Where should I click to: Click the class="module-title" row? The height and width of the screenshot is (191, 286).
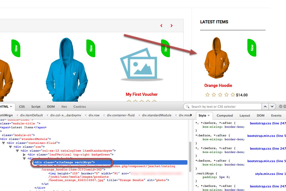20,124
